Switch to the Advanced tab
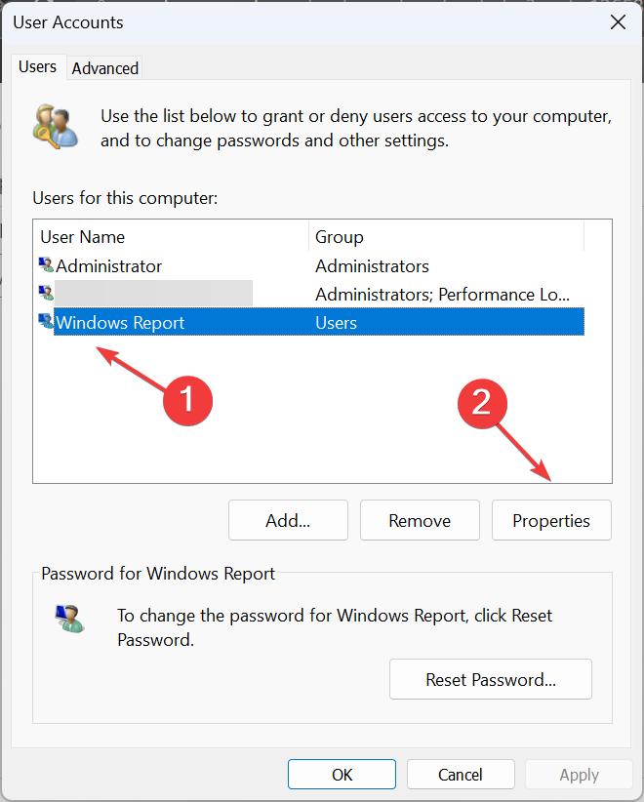The image size is (644, 802). (x=105, y=68)
